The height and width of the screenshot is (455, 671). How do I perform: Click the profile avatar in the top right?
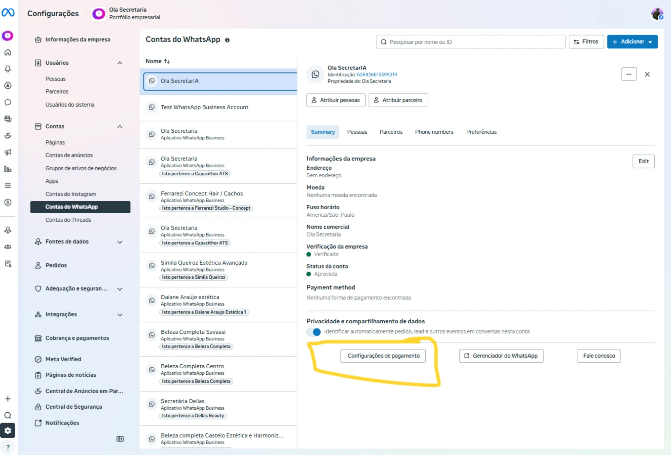[657, 14]
